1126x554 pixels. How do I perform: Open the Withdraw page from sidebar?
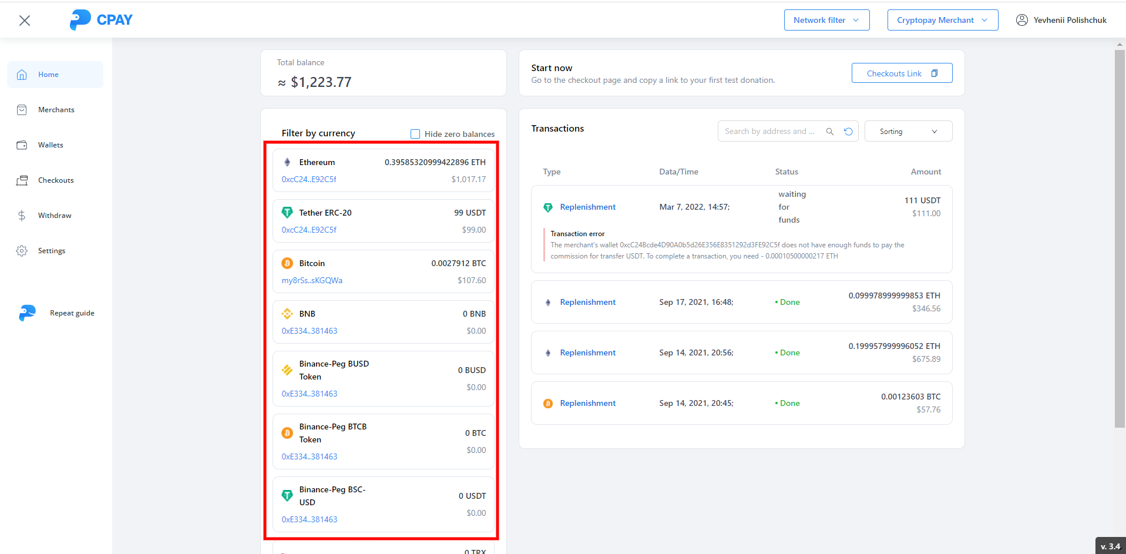click(55, 216)
